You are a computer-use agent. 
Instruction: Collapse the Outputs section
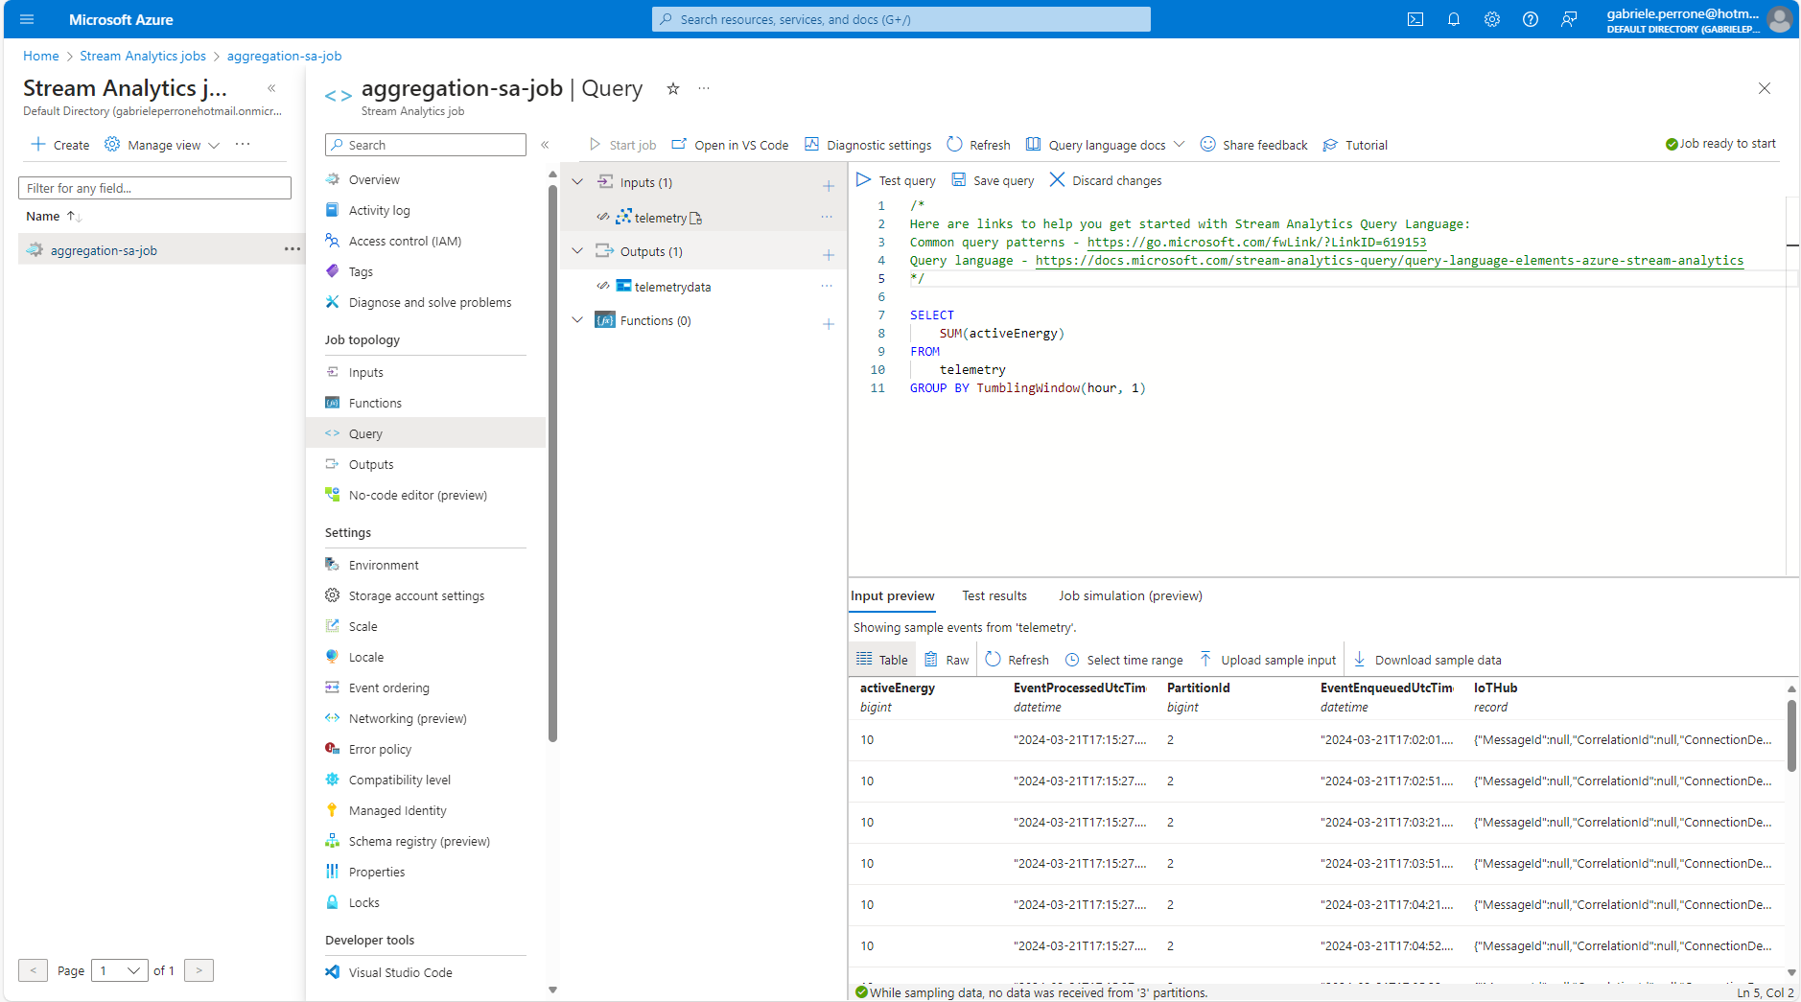pos(577,251)
